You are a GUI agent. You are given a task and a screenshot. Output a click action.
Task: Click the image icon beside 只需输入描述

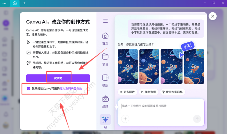tap(29, 52)
